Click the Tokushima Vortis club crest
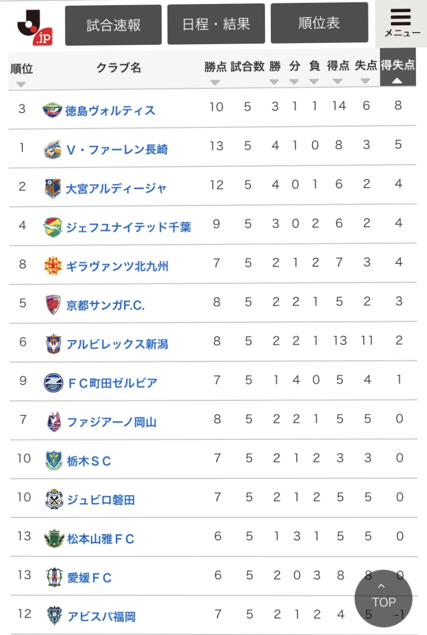427x635 pixels. tap(53, 110)
